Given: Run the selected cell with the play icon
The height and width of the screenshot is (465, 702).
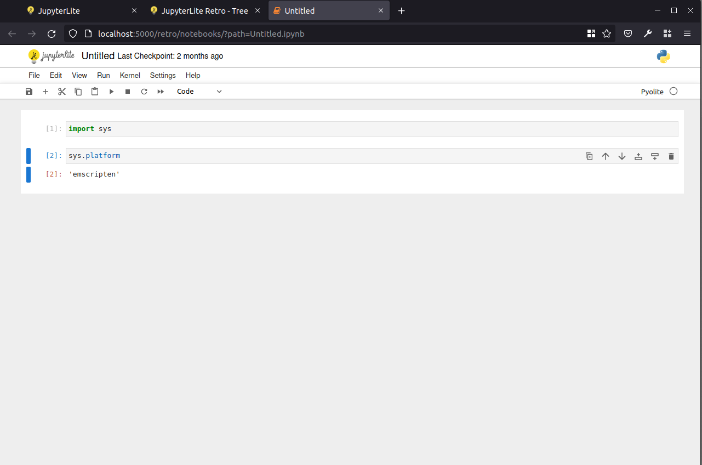Looking at the screenshot, I should (x=111, y=92).
